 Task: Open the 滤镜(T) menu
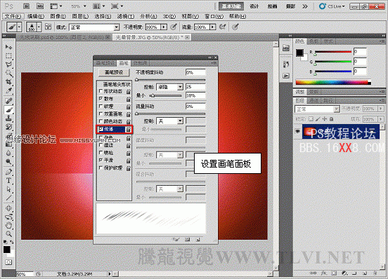point(126,16)
